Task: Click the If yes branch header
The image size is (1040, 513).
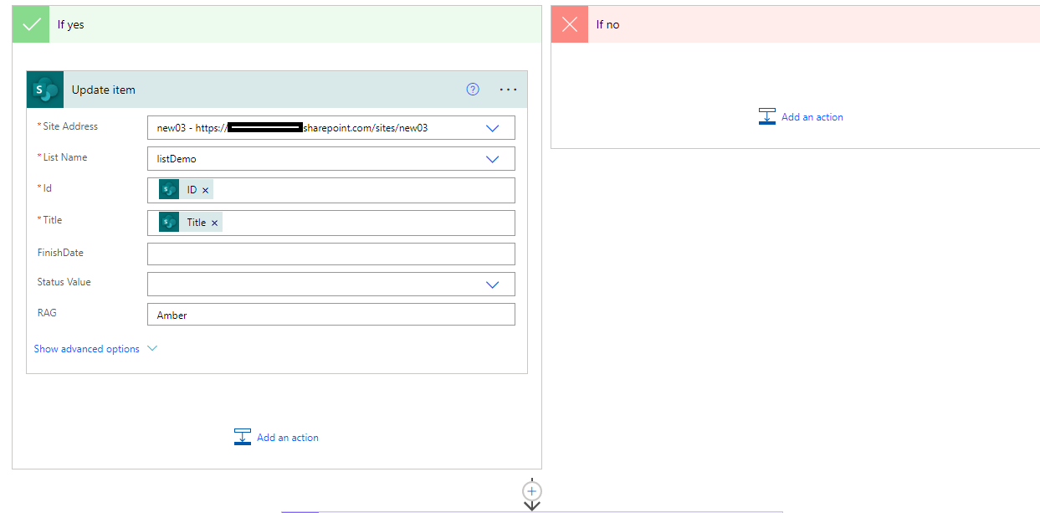Action: coord(277,24)
